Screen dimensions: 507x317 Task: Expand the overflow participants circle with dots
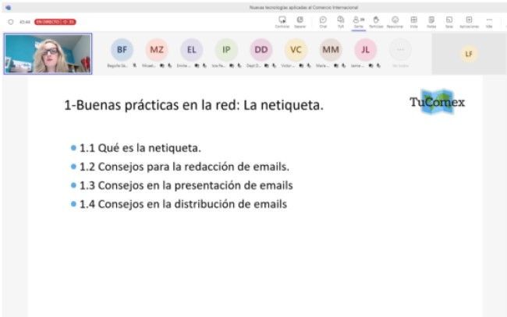400,50
